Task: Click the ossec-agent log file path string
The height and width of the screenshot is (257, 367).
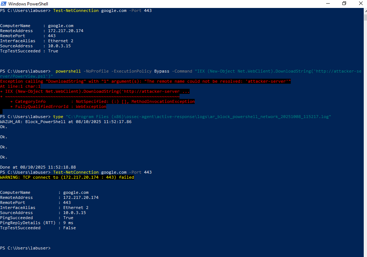Action: point(199,117)
